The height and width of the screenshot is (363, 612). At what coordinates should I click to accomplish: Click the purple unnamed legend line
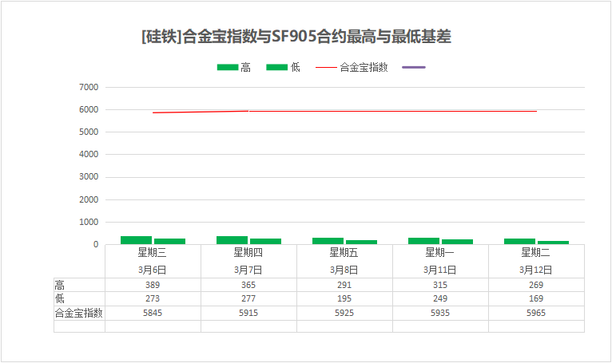coord(414,68)
